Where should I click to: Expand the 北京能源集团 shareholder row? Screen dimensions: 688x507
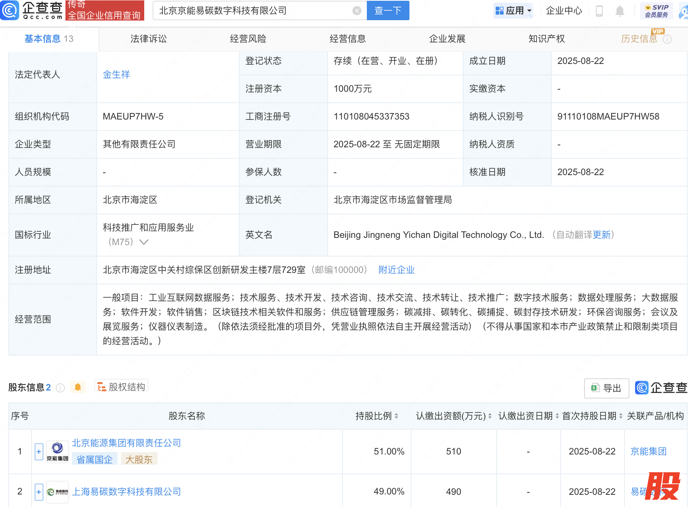pos(39,452)
